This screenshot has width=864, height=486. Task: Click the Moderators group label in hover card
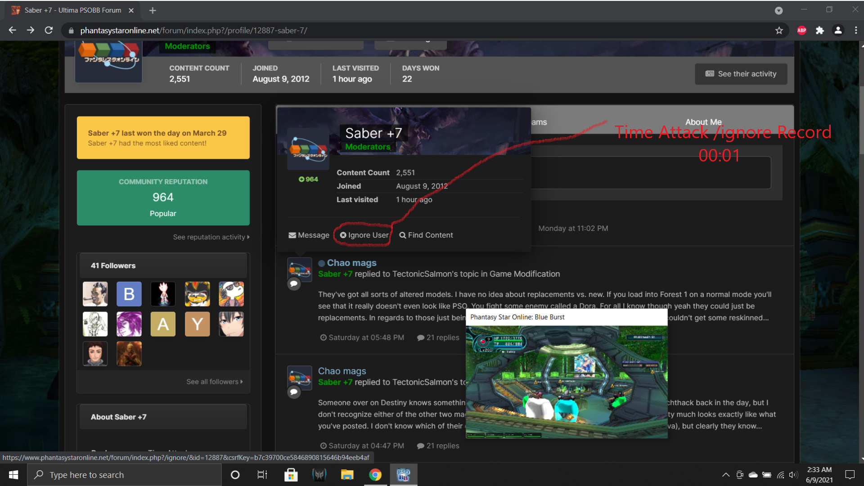[x=368, y=147]
